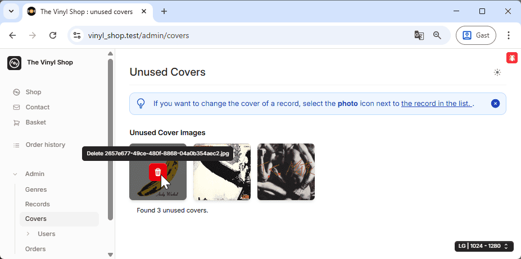This screenshot has height=259, width=521.
Task: Toggle the light/dark theme sun icon
Action: tap(497, 72)
